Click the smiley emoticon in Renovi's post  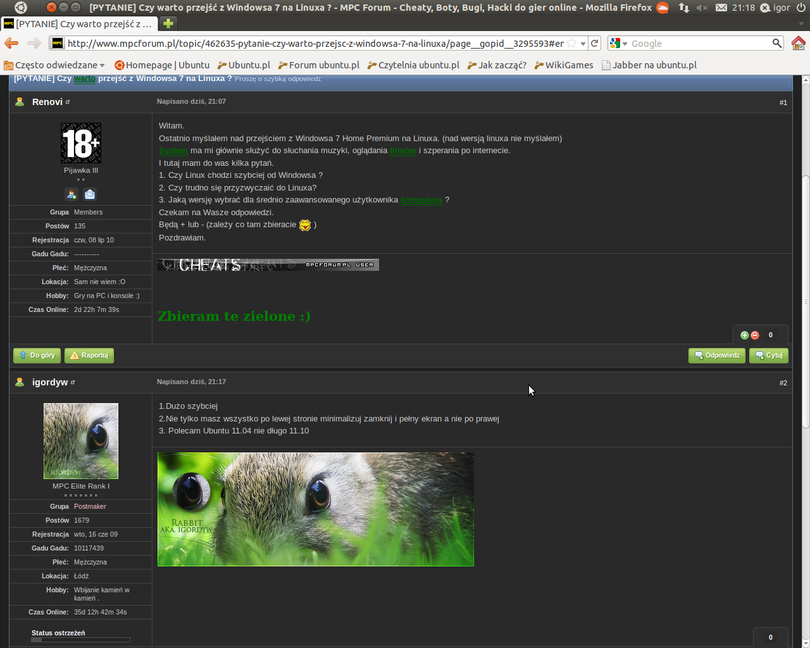click(x=305, y=225)
